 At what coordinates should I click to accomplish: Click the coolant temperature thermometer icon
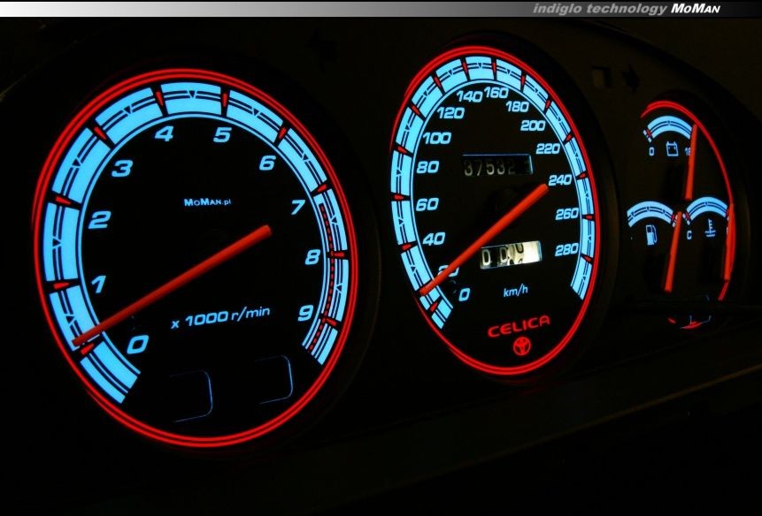tap(710, 229)
